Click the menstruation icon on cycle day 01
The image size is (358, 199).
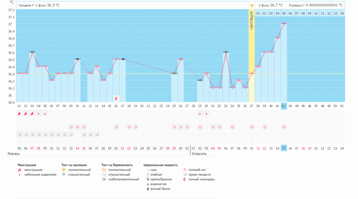point(19,114)
